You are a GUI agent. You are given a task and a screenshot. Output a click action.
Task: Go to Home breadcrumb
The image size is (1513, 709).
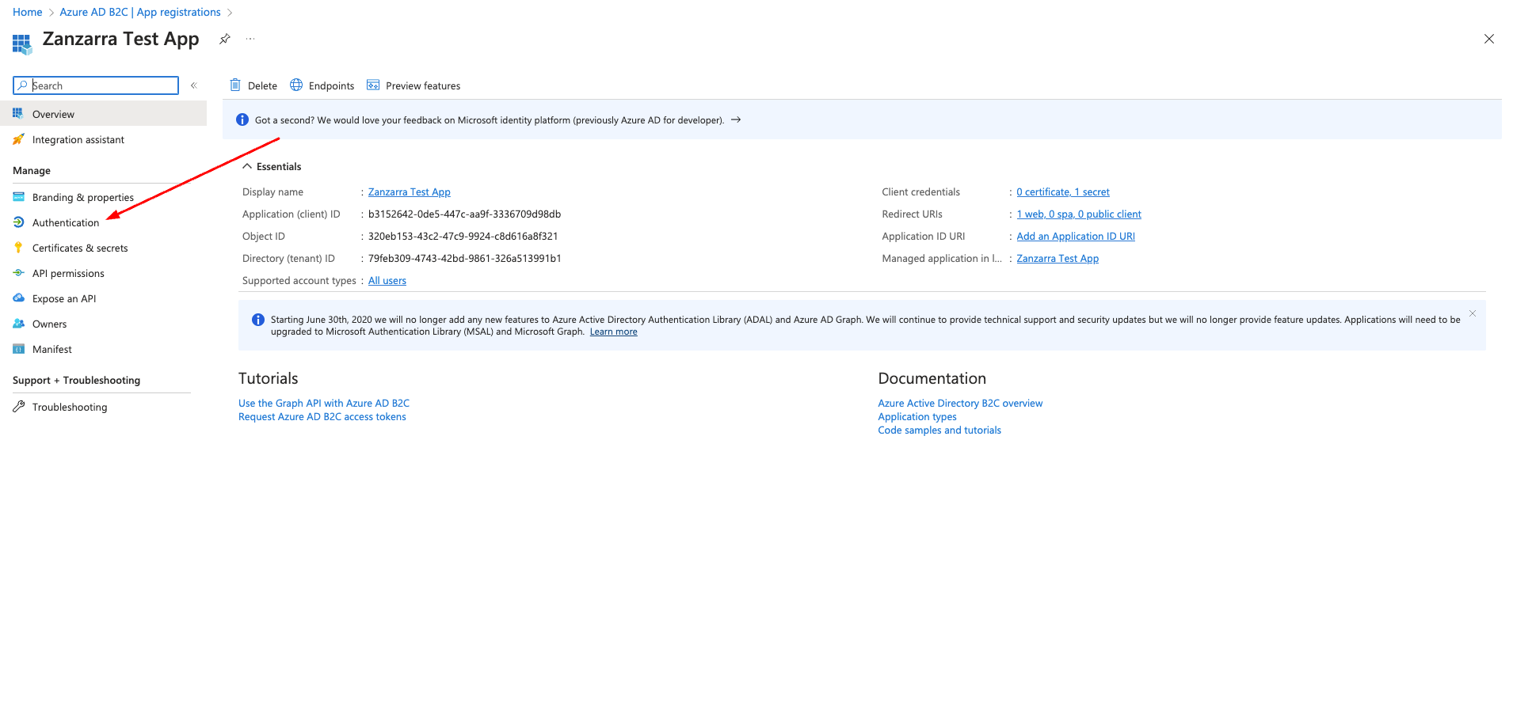click(28, 12)
